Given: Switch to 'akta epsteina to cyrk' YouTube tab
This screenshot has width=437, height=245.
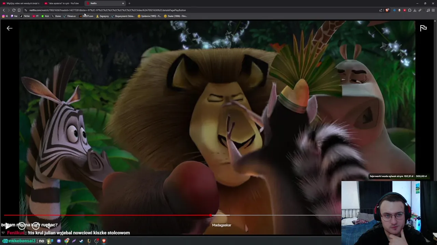Looking at the screenshot, I should click(62, 3).
